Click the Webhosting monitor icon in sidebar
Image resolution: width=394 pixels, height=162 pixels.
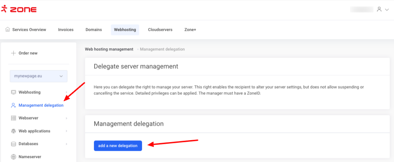[13, 92]
